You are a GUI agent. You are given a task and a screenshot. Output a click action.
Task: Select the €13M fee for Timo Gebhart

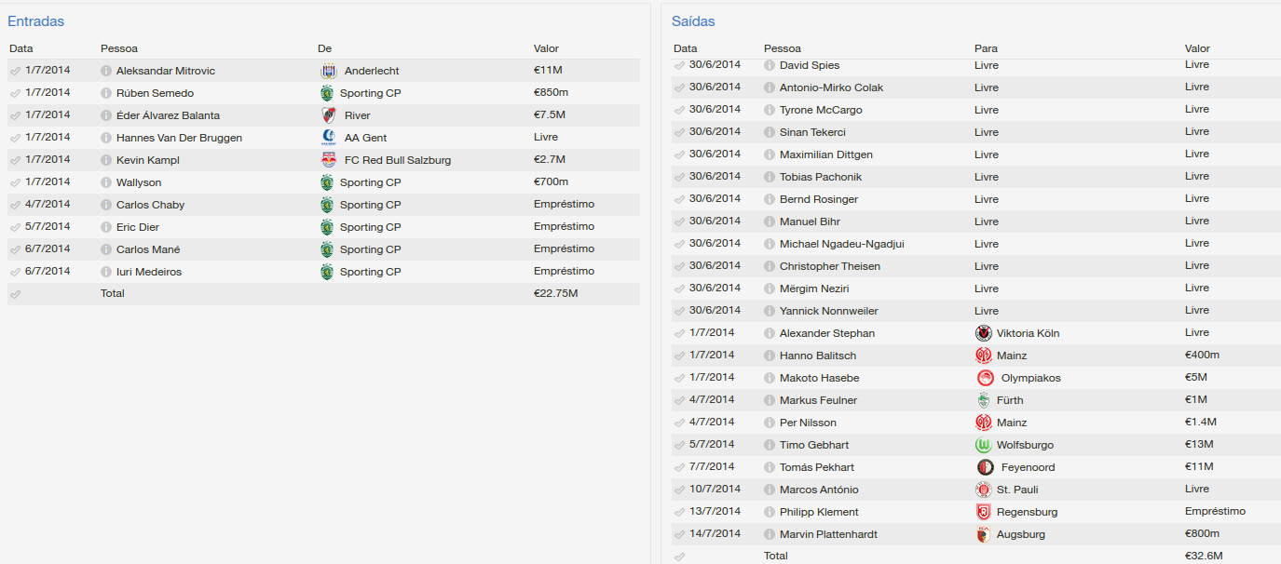pyautogui.click(x=1199, y=445)
